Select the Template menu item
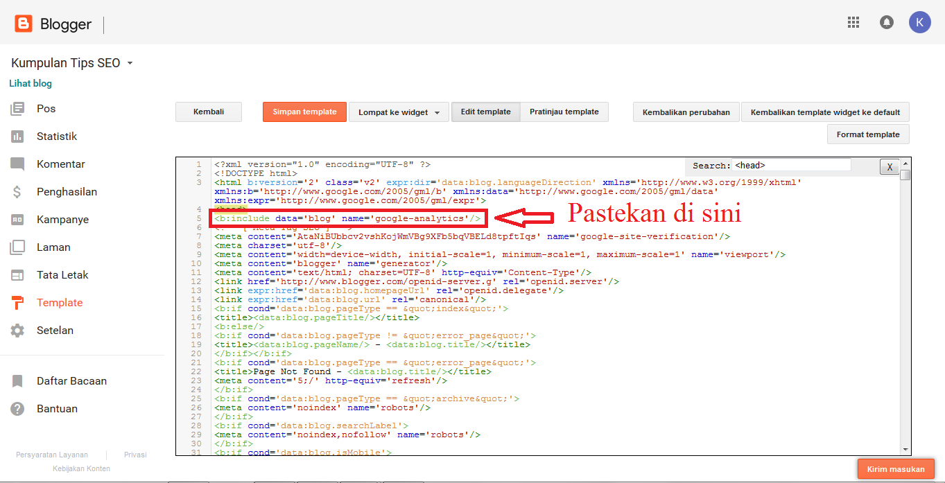Viewport: 945px width, 483px height. pyautogui.click(x=60, y=303)
